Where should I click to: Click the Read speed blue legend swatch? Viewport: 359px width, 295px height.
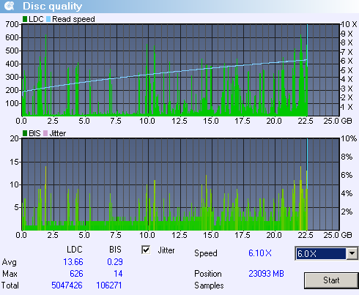click(x=48, y=19)
